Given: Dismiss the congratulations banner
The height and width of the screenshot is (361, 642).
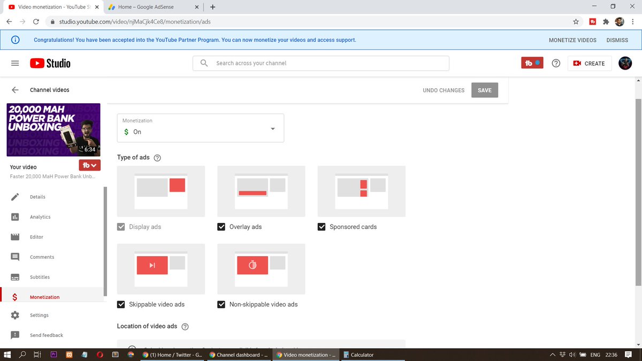Looking at the screenshot, I should (x=617, y=40).
